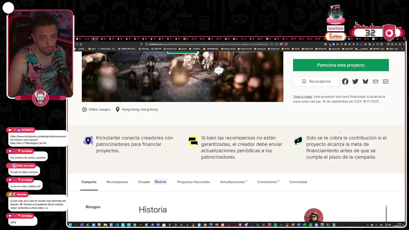Open the ACCESO SALA bookmark
The height and width of the screenshot is (230, 409).
coord(170,49)
